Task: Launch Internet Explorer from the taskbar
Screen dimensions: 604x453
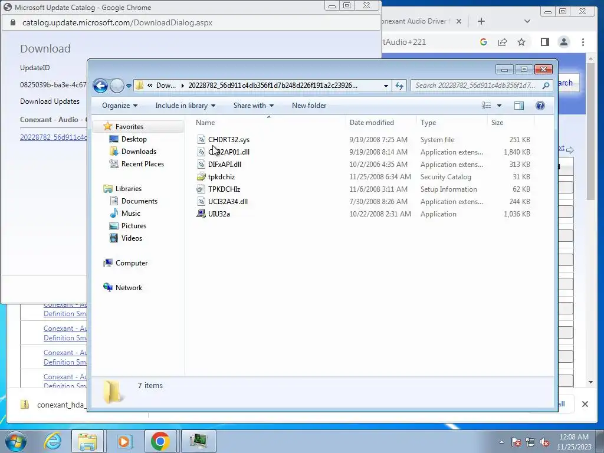Action: pyautogui.click(x=52, y=441)
